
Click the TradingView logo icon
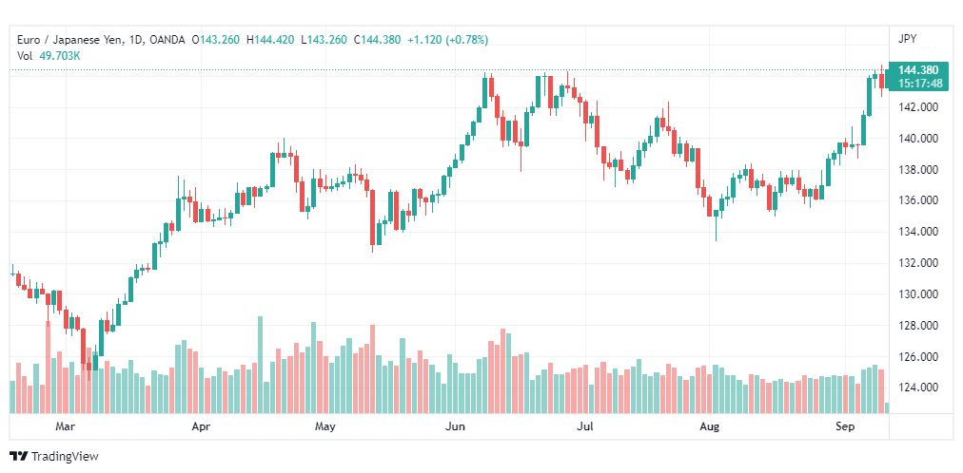pos(19,457)
